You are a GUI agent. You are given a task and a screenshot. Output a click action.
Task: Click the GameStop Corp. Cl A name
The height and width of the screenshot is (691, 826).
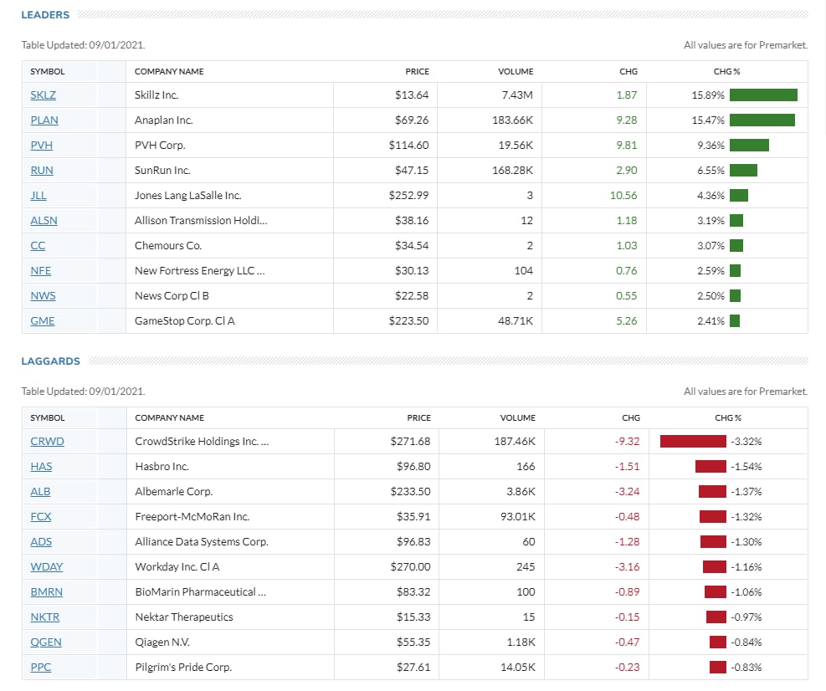point(185,320)
